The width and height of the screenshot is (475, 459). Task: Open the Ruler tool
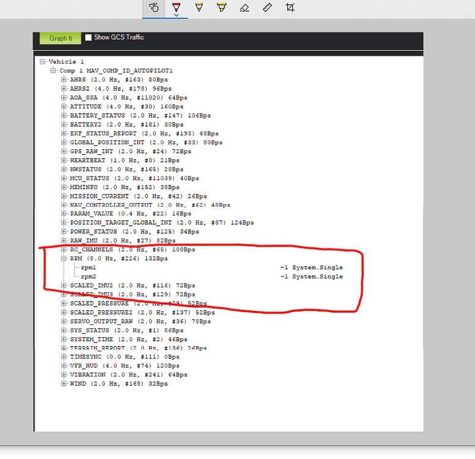pos(267,7)
